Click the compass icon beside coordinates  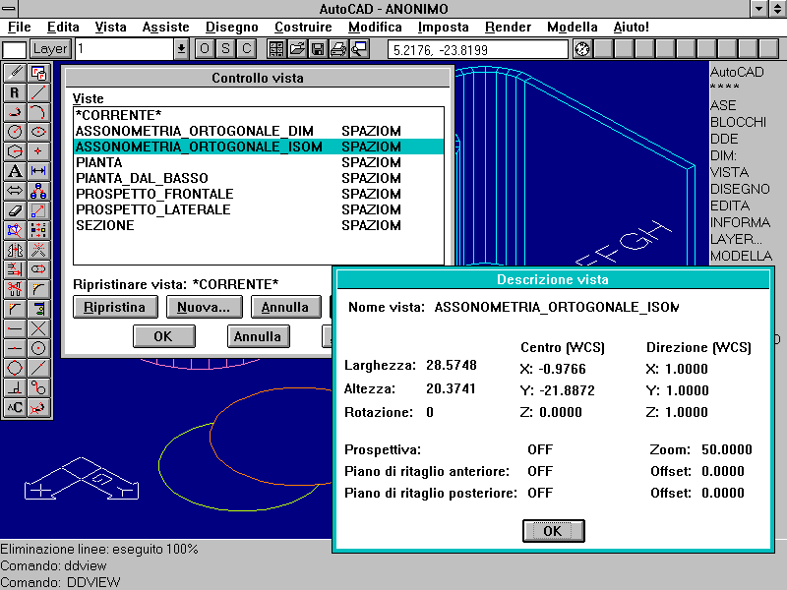click(x=582, y=49)
